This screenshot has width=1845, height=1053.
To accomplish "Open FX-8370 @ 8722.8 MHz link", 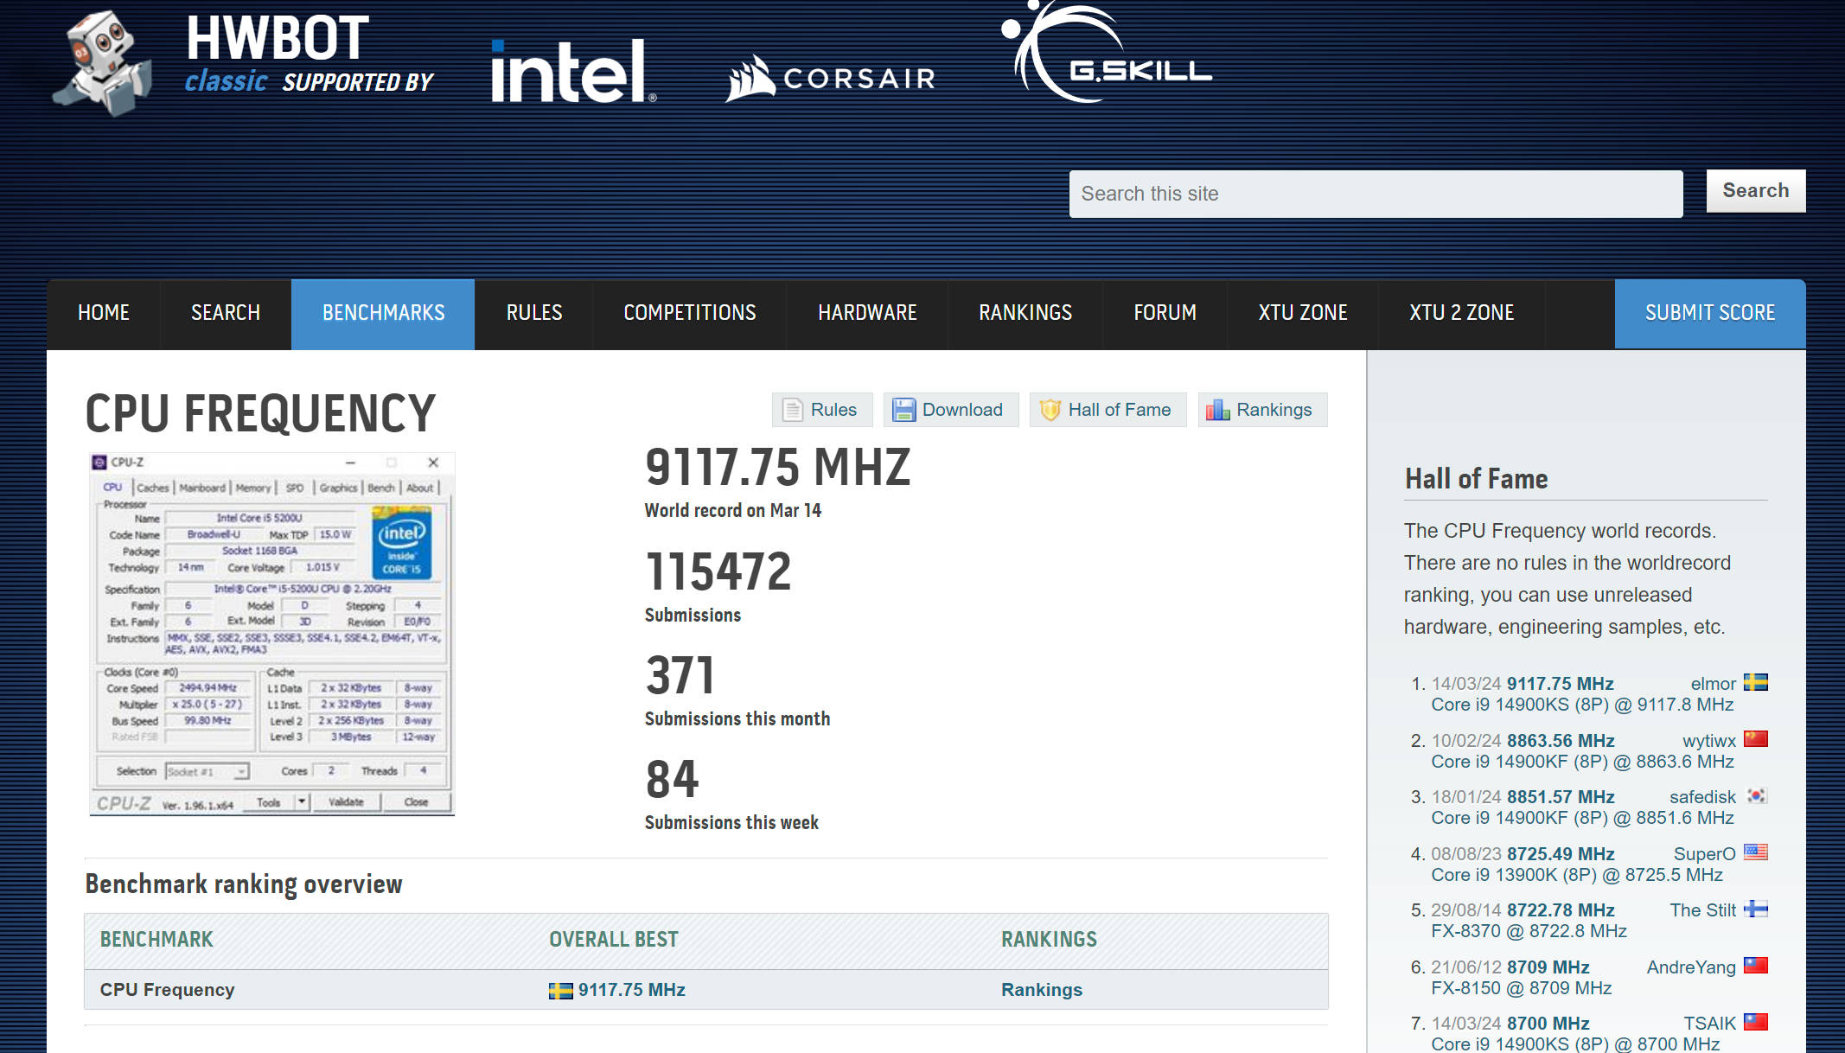I will coord(1529,931).
